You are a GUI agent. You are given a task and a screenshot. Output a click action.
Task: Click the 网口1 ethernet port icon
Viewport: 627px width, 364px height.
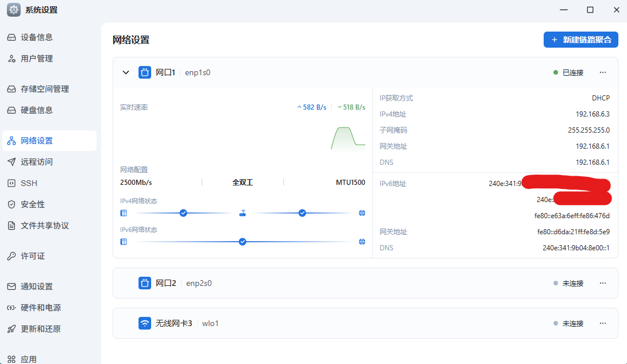tap(145, 72)
